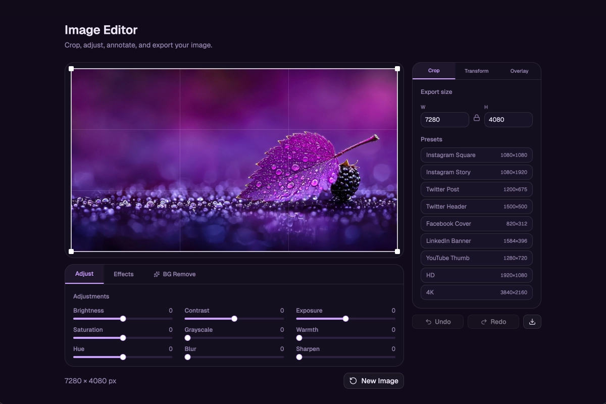The width and height of the screenshot is (606, 404).
Task: Click the redo curved-arrow icon
Action: point(485,321)
